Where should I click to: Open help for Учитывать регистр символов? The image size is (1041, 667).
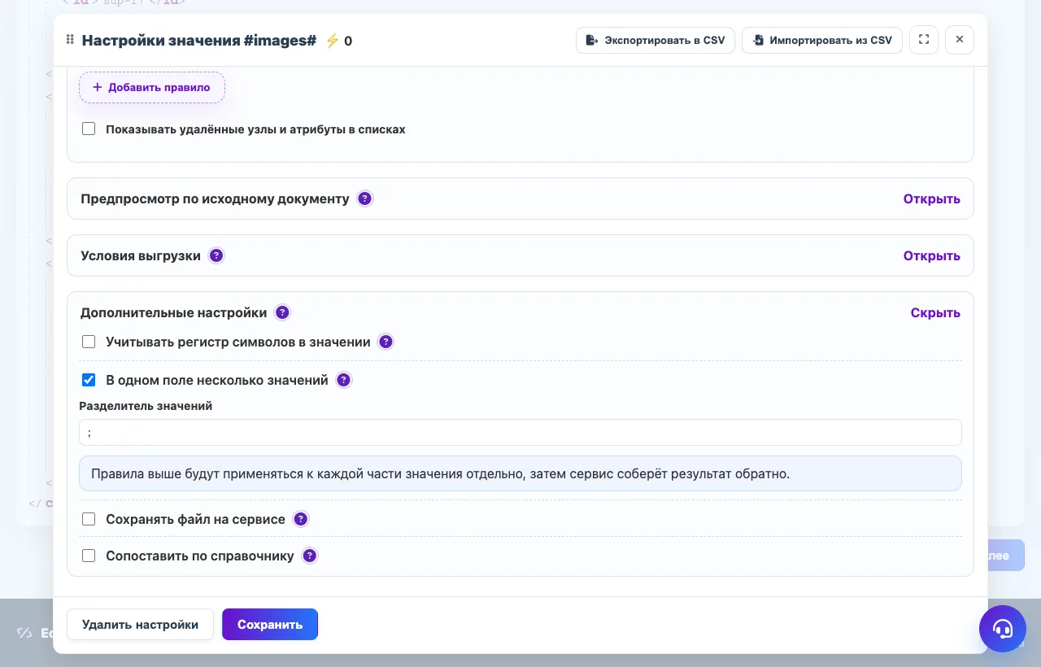(x=386, y=342)
